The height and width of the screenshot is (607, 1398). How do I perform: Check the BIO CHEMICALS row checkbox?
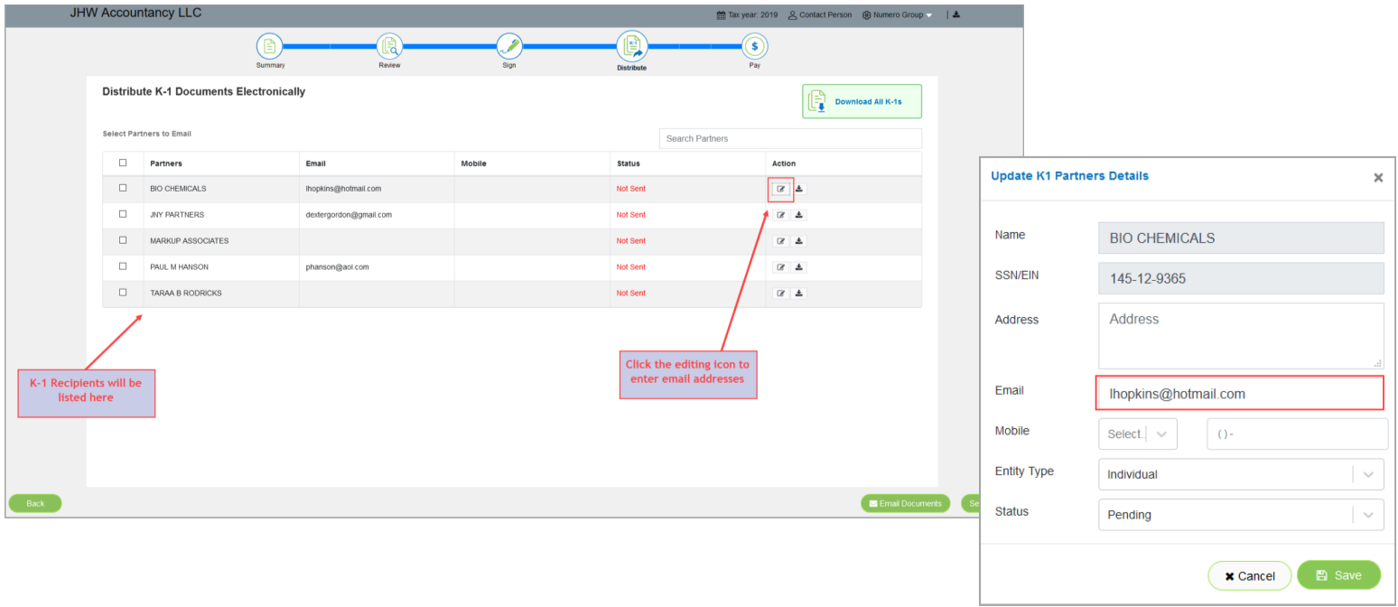[123, 188]
